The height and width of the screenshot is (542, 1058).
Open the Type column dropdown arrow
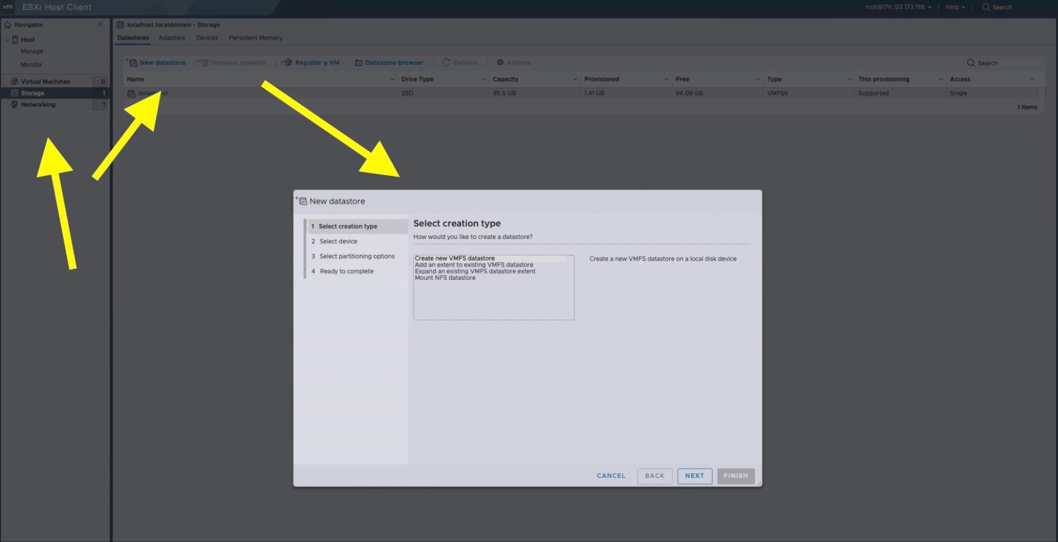pos(849,79)
